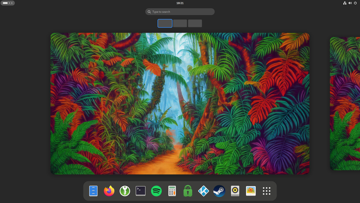Click the network status icon
This screenshot has height=203, width=360.
345,3
